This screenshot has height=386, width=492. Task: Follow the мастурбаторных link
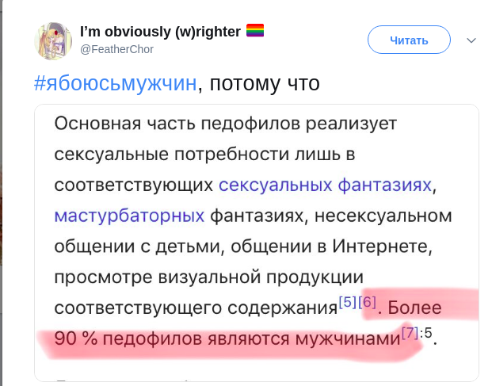[x=130, y=216]
